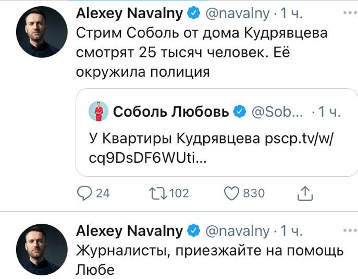
Task: Click the retweet arrows icon
Action: tap(157, 193)
